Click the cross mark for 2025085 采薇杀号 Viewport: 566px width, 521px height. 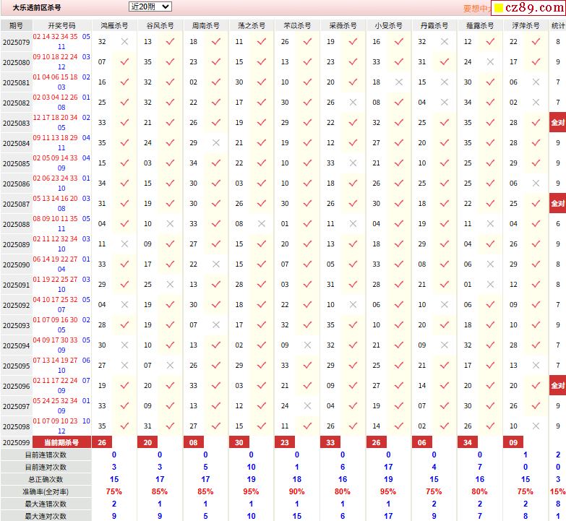(x=353, y=163)
